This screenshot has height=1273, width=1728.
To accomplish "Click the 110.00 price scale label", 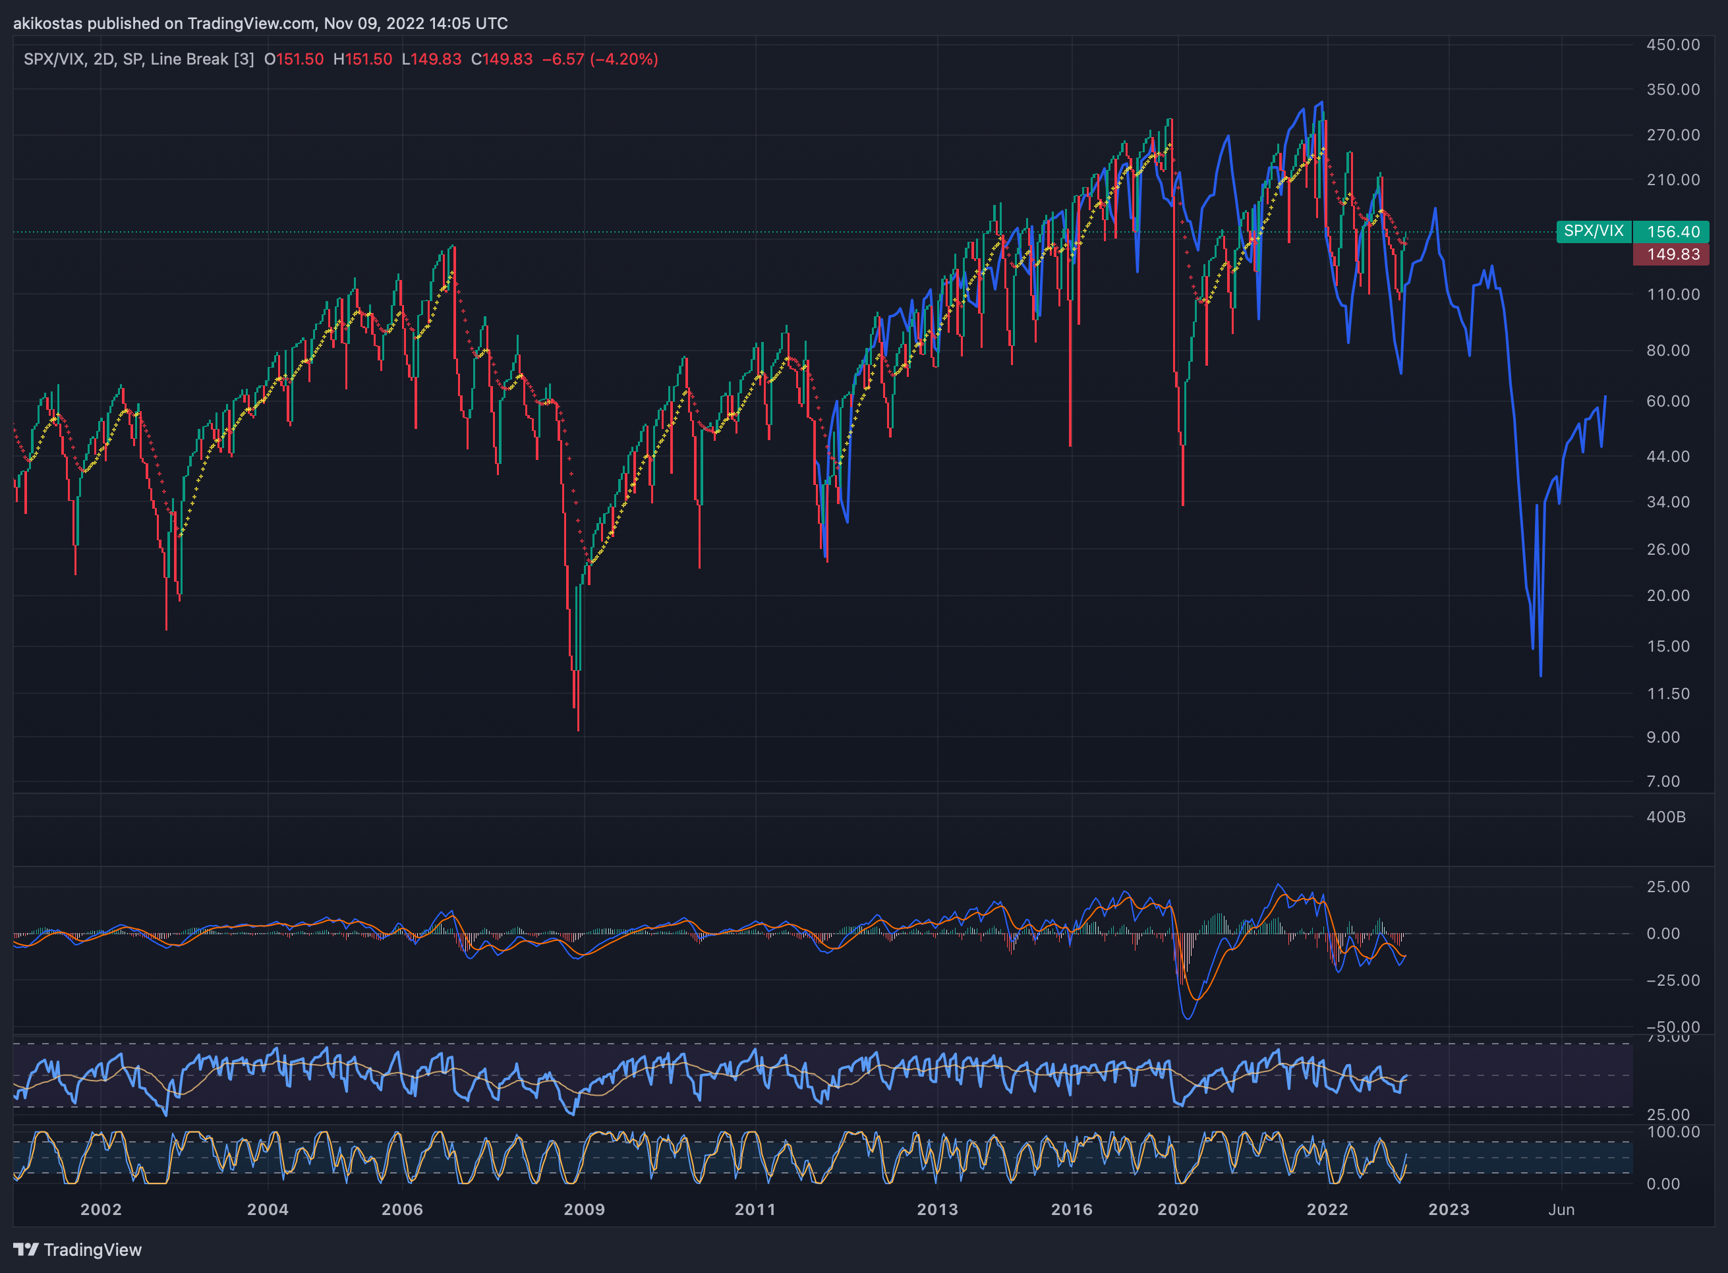I will [x=1673, y=295].
